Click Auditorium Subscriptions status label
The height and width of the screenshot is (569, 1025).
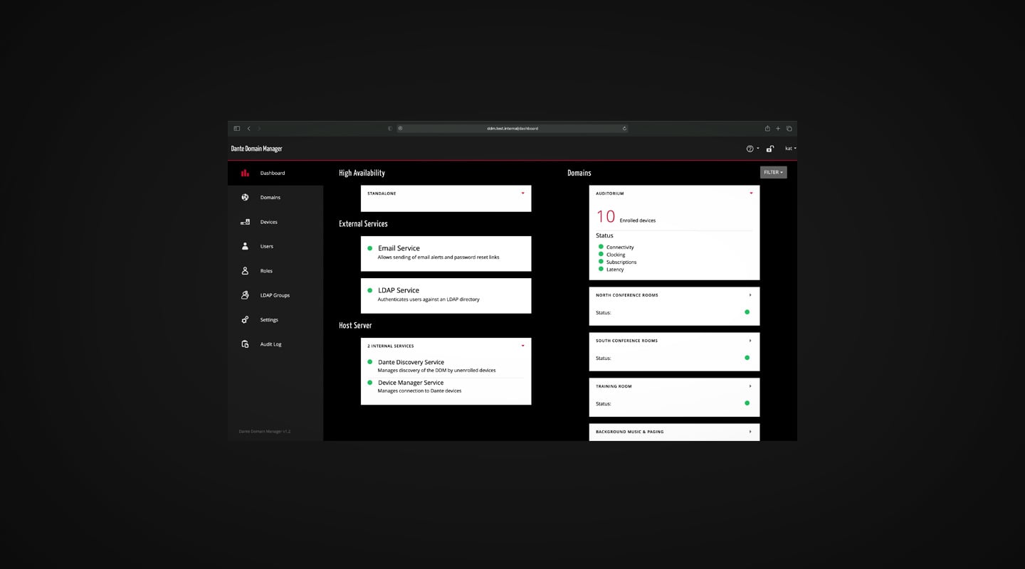(621, 262)
